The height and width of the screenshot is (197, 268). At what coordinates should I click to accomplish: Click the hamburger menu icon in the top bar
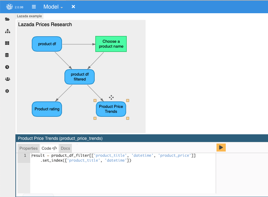click(x=34, y=6)
